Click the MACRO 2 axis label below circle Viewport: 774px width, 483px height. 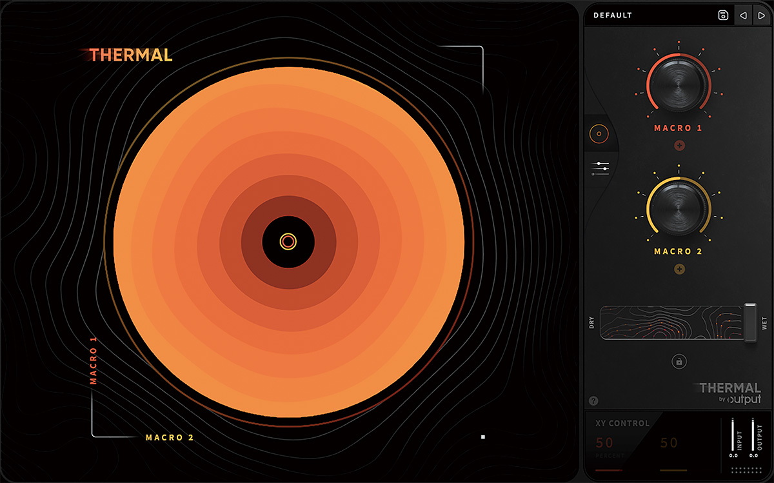pyautogui.click(x=170, y=438)
